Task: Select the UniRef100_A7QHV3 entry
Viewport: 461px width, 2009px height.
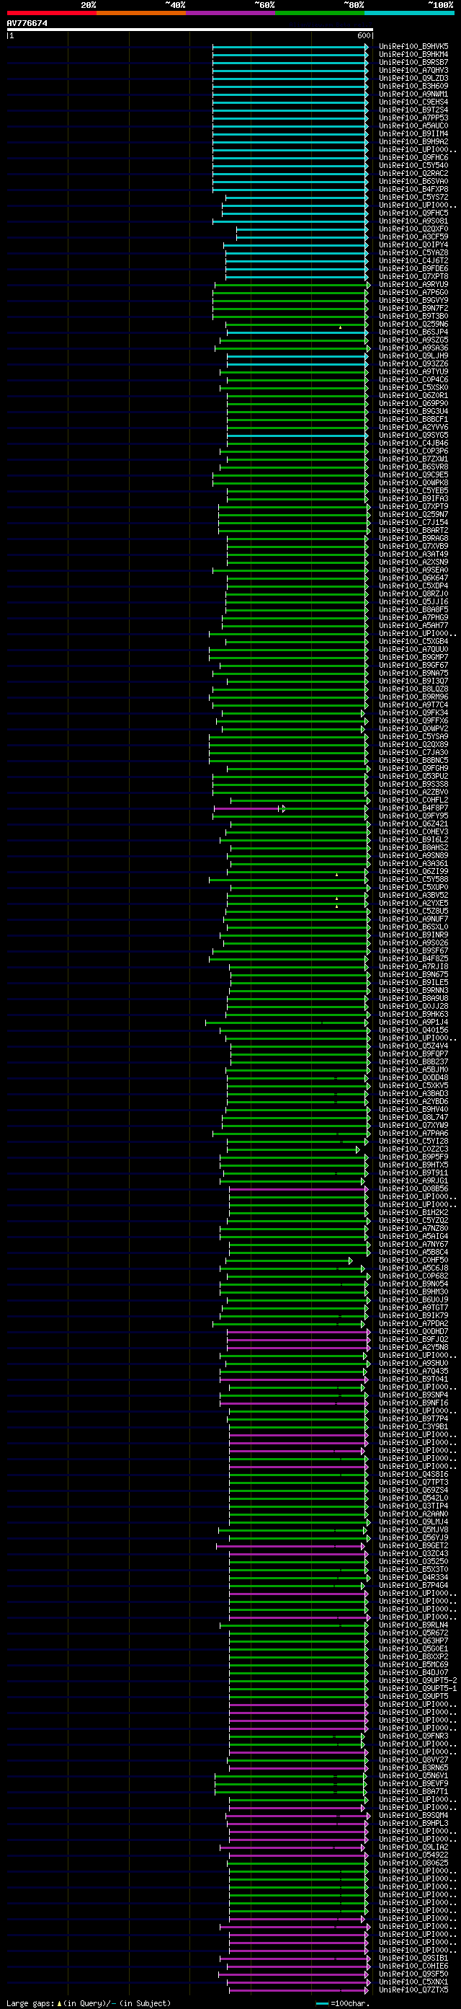Action: [413, 70]
